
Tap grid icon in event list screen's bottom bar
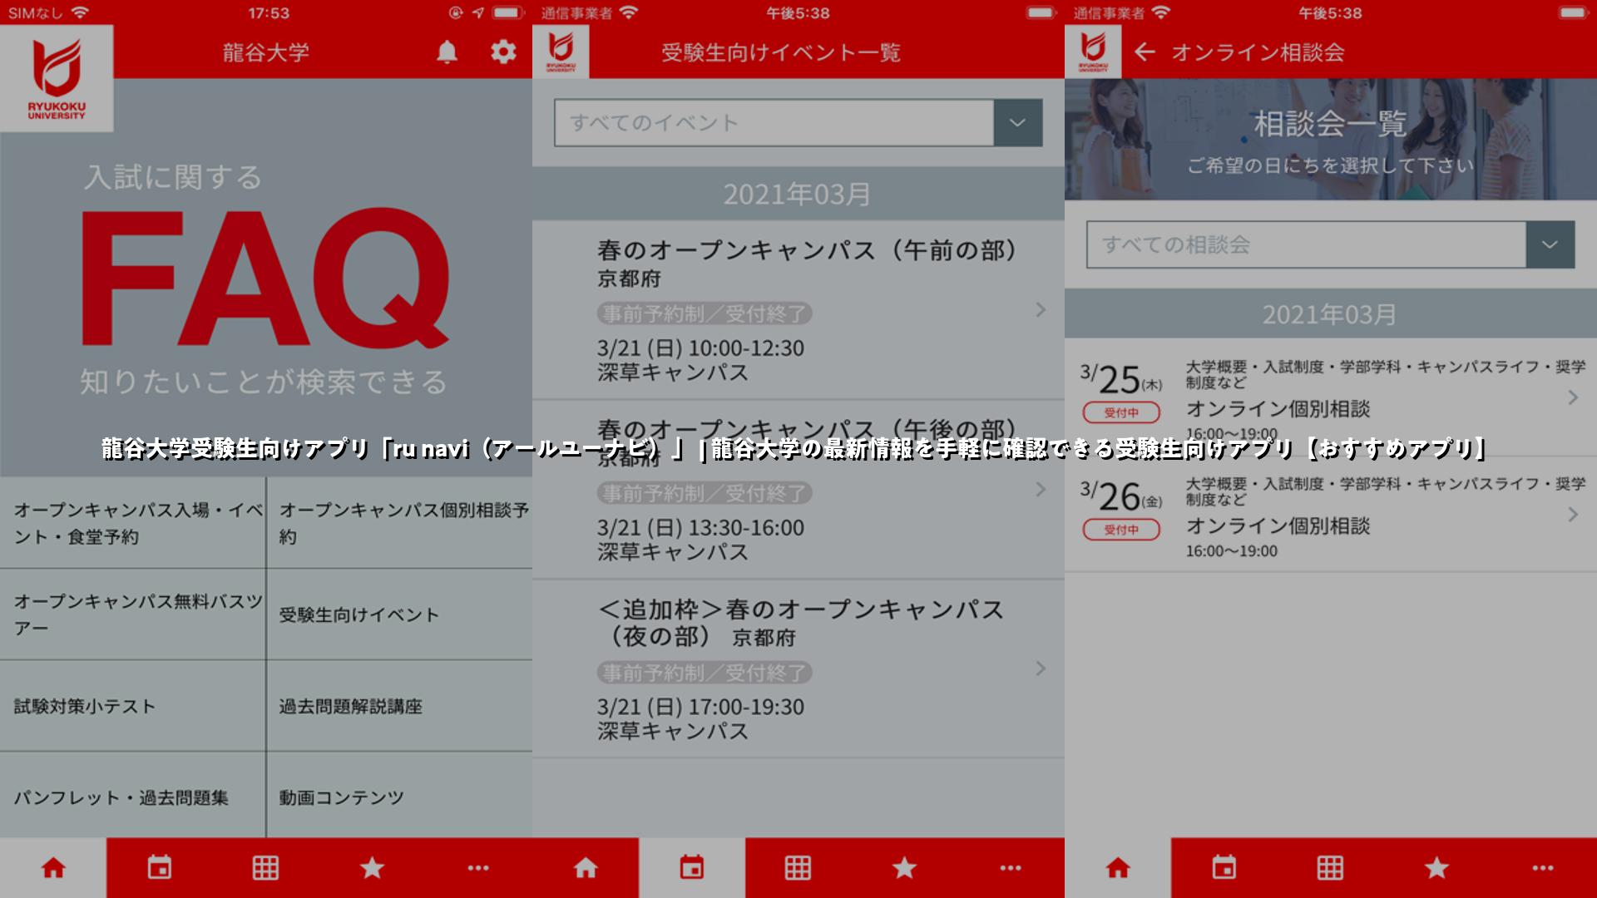coord(798,868)
